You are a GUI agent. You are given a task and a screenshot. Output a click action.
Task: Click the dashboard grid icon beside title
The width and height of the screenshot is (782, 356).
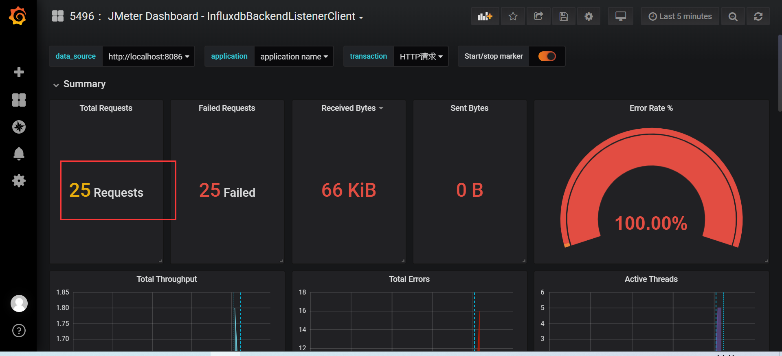click(x=58, y=16)
